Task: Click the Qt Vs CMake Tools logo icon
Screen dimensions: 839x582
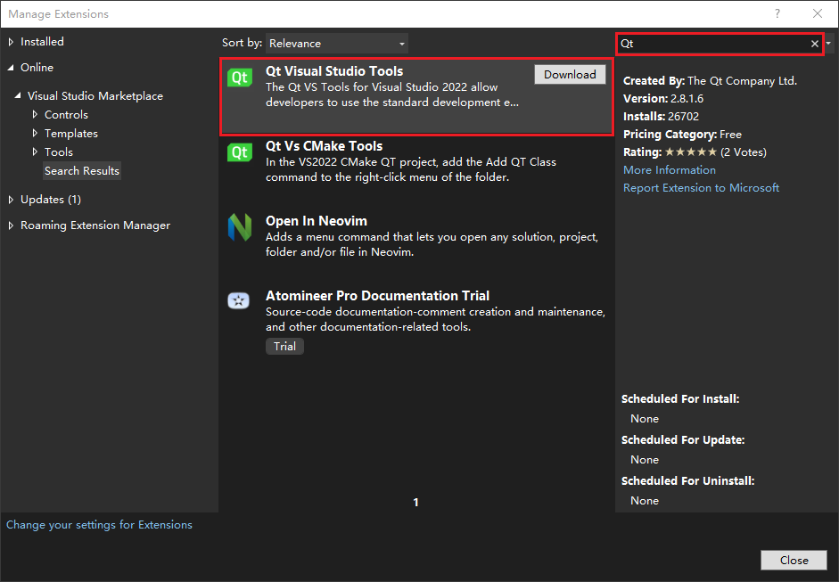Action: click(240, 152)
